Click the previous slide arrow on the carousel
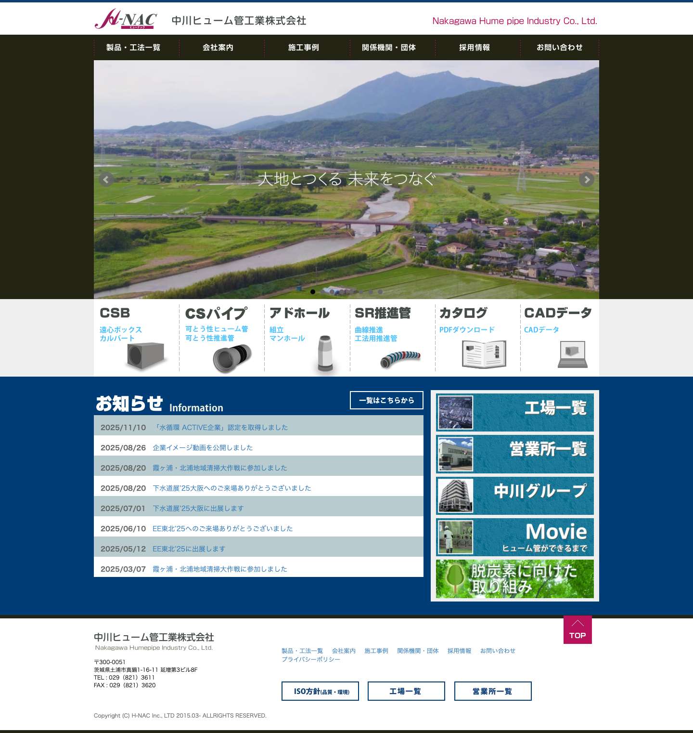Screen dimensions: 693x733 click(106, 180)
